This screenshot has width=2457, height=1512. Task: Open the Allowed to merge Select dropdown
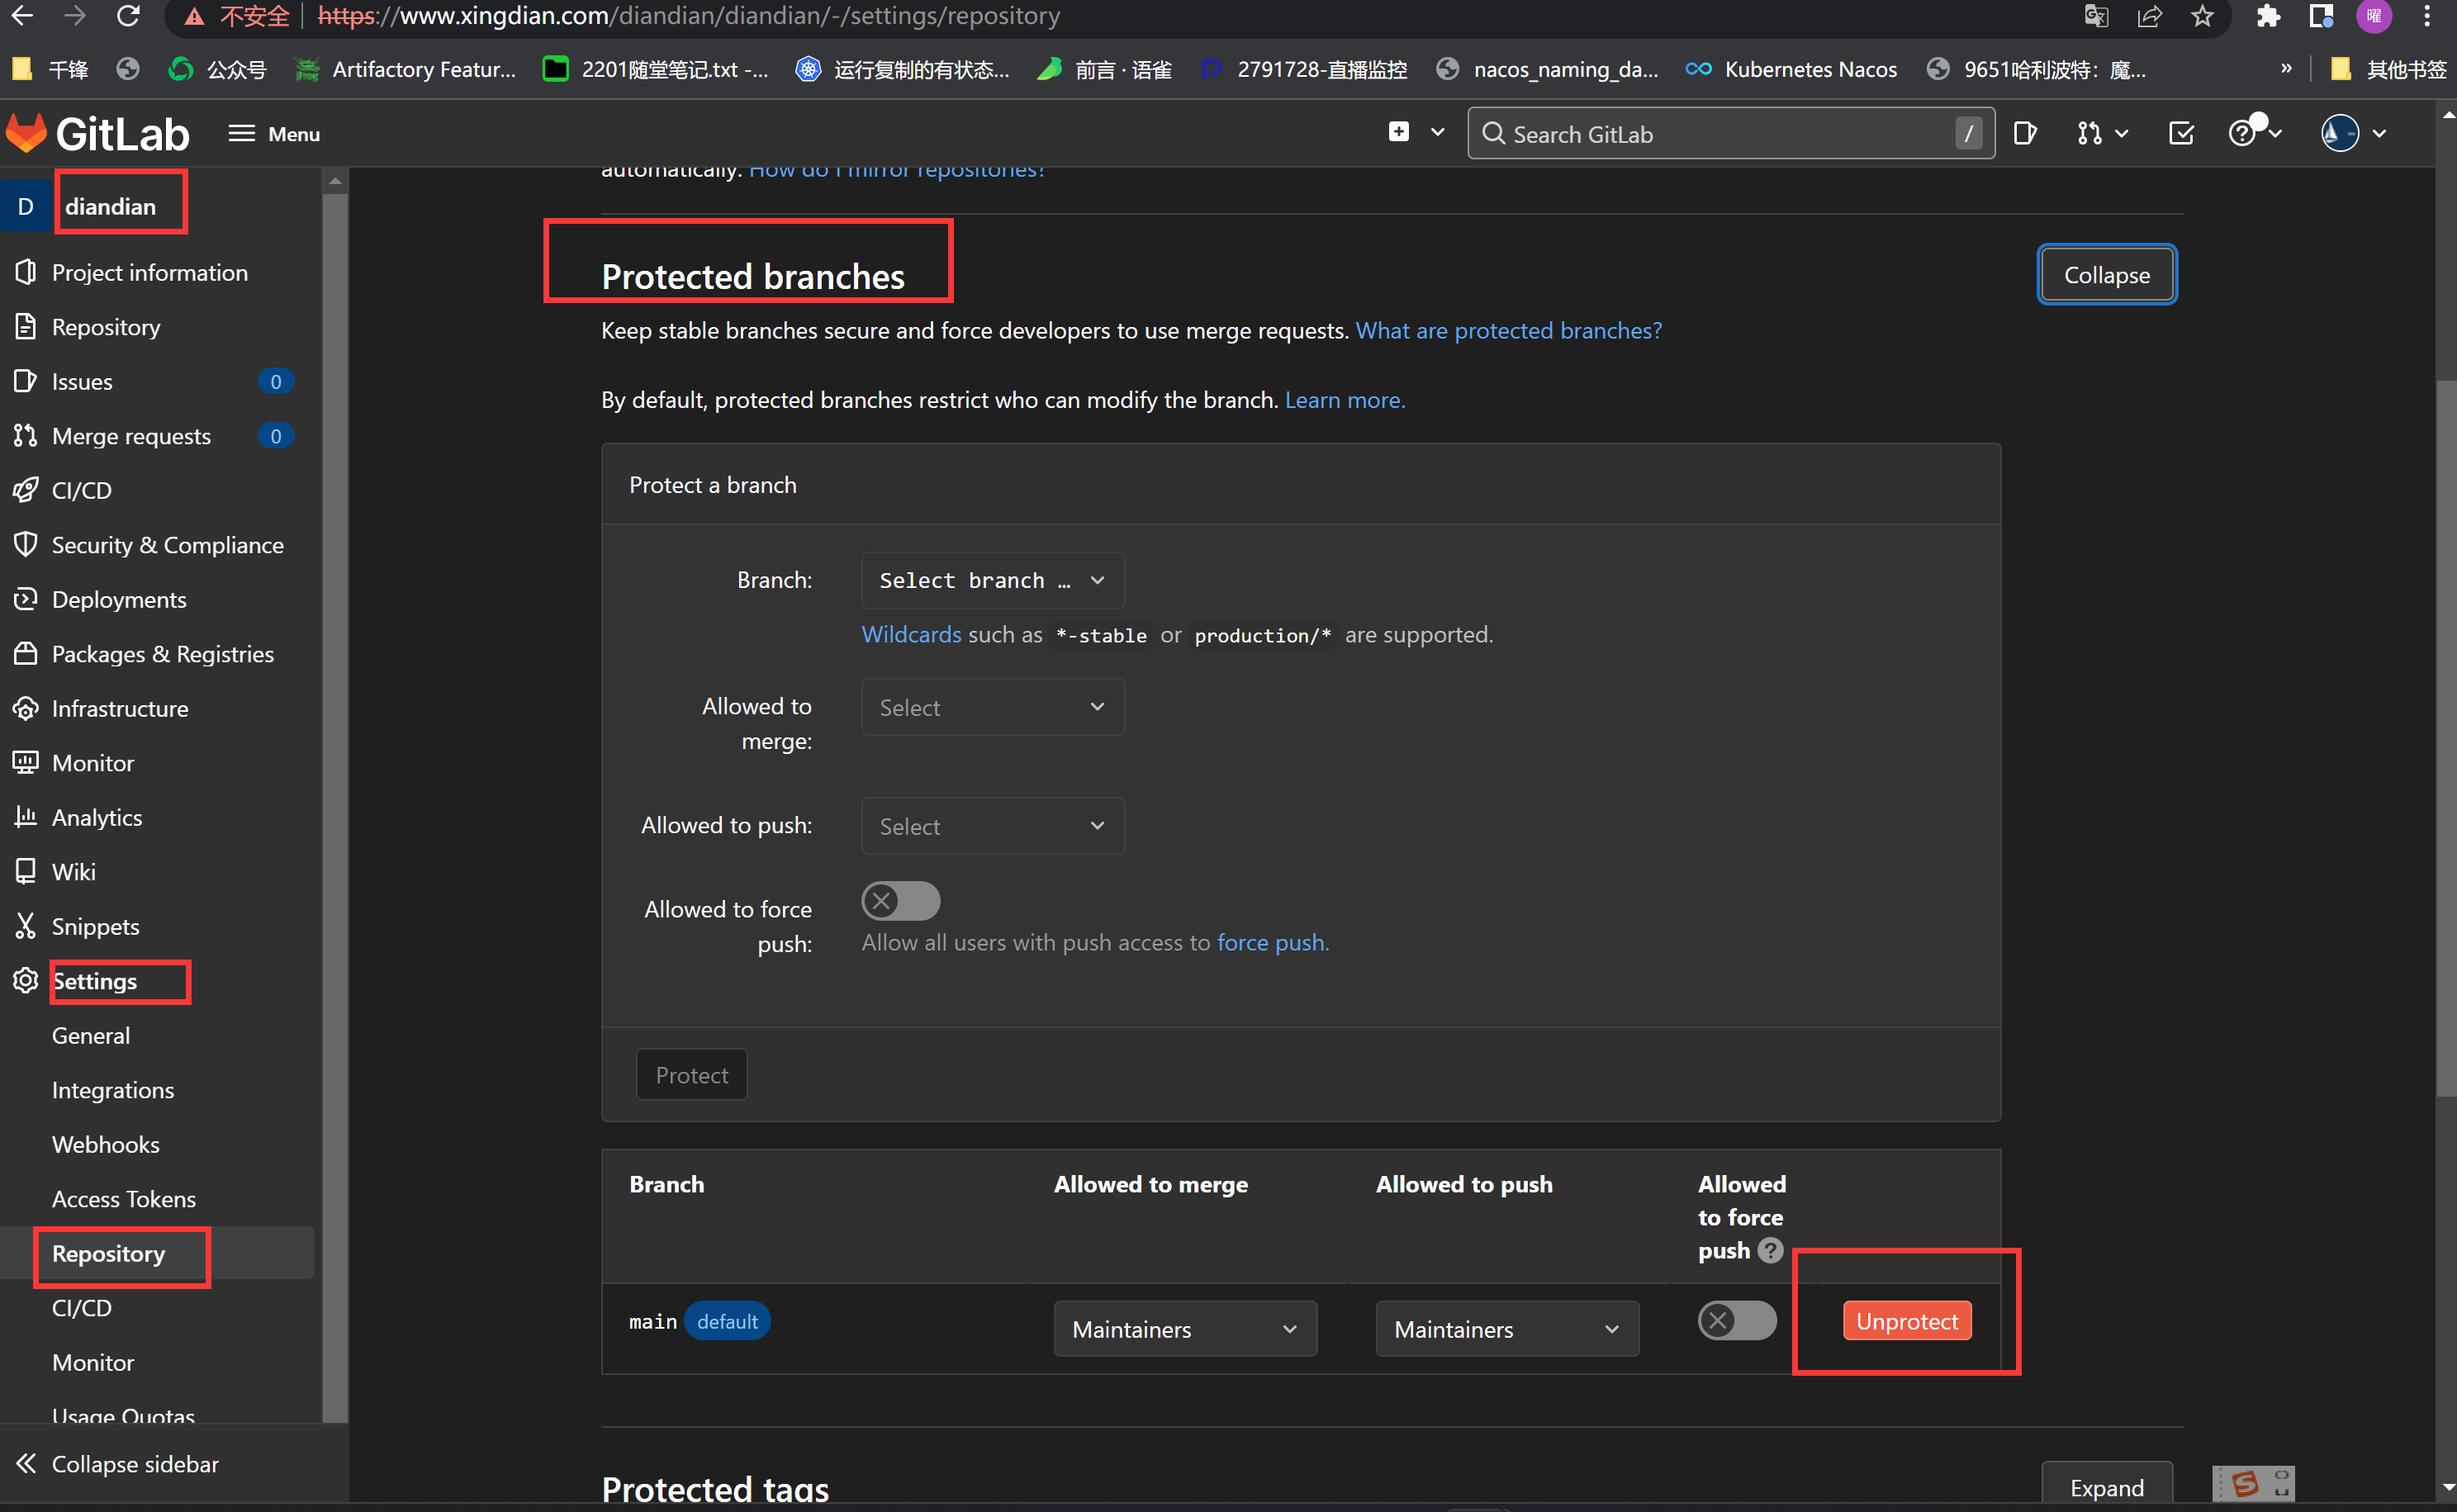993,707
